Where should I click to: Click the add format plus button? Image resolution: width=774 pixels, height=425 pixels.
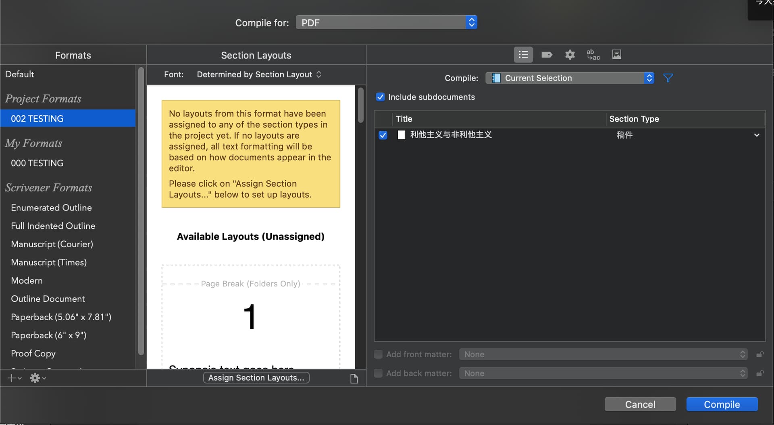(x=12, y=378)
